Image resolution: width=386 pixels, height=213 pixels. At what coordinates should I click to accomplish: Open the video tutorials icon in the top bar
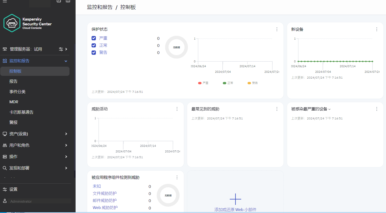click(59, 2)
